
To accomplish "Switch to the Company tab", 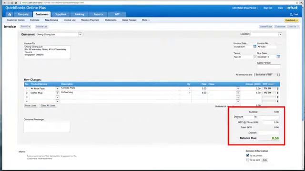I will (x=23, y=14).
